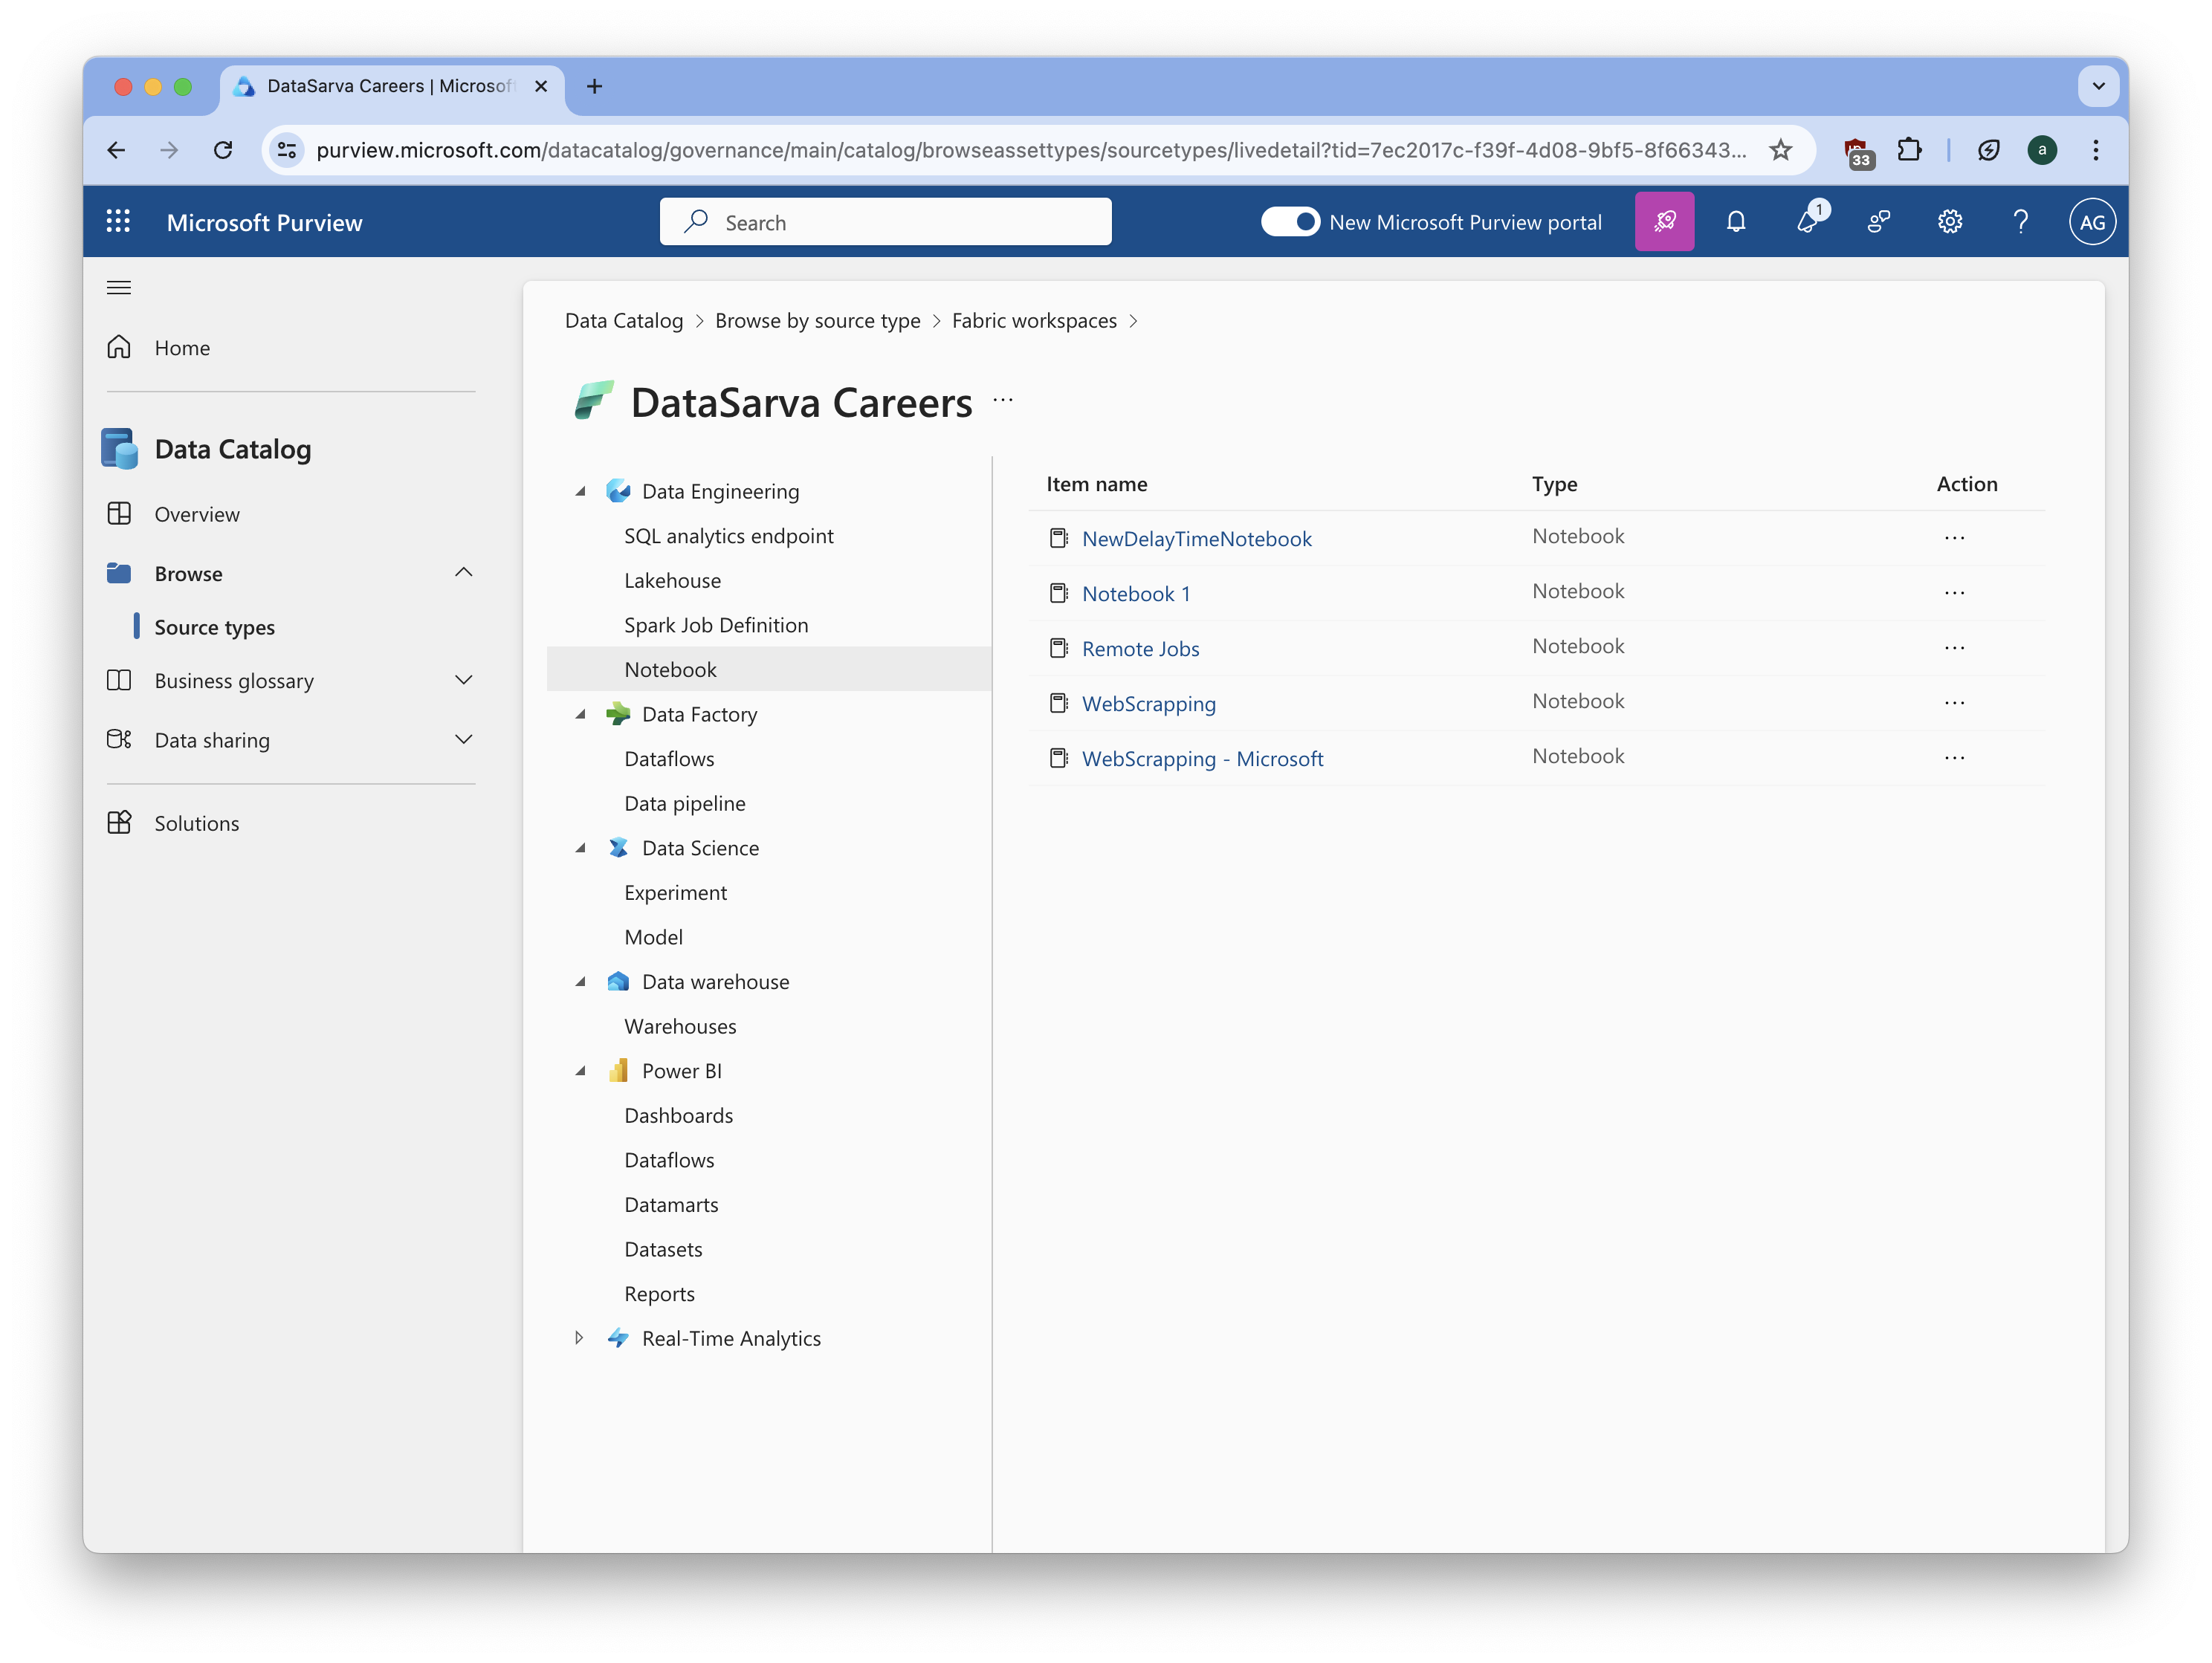Open the people feedback icon in header
Image resolution: width=2212 pixels, height=1663 pixels.
pos(1879,222)
